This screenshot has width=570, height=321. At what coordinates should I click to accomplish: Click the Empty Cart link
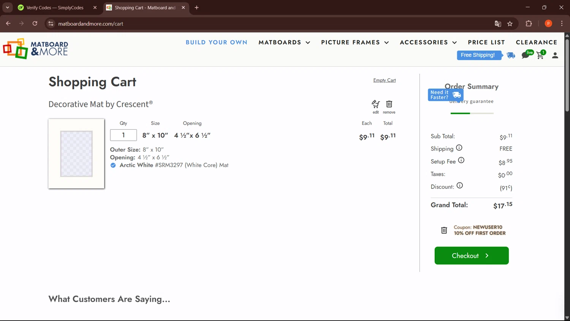(384, 80)
